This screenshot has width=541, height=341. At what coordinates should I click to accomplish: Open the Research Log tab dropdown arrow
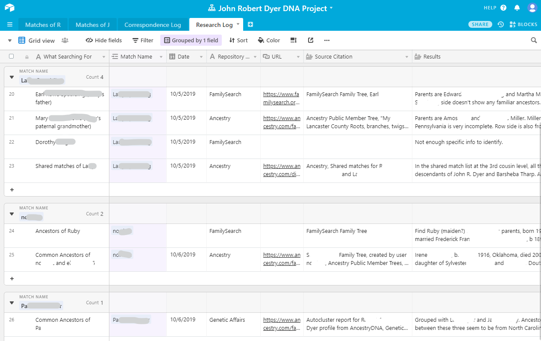(x=238, y=24)
